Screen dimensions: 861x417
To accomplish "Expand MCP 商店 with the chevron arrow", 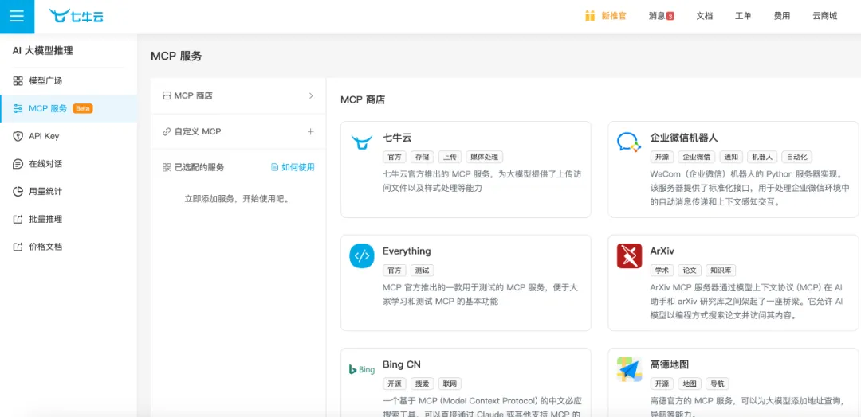I will click(311, 95).
